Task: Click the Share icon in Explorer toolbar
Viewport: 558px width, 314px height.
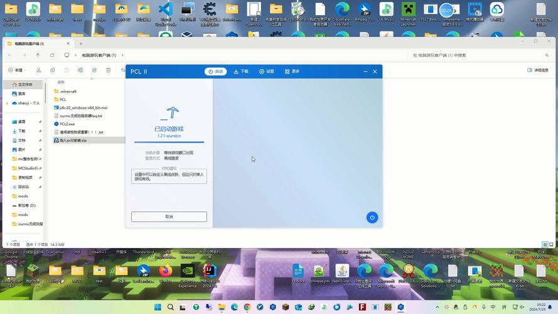Action: click(94, 70)
